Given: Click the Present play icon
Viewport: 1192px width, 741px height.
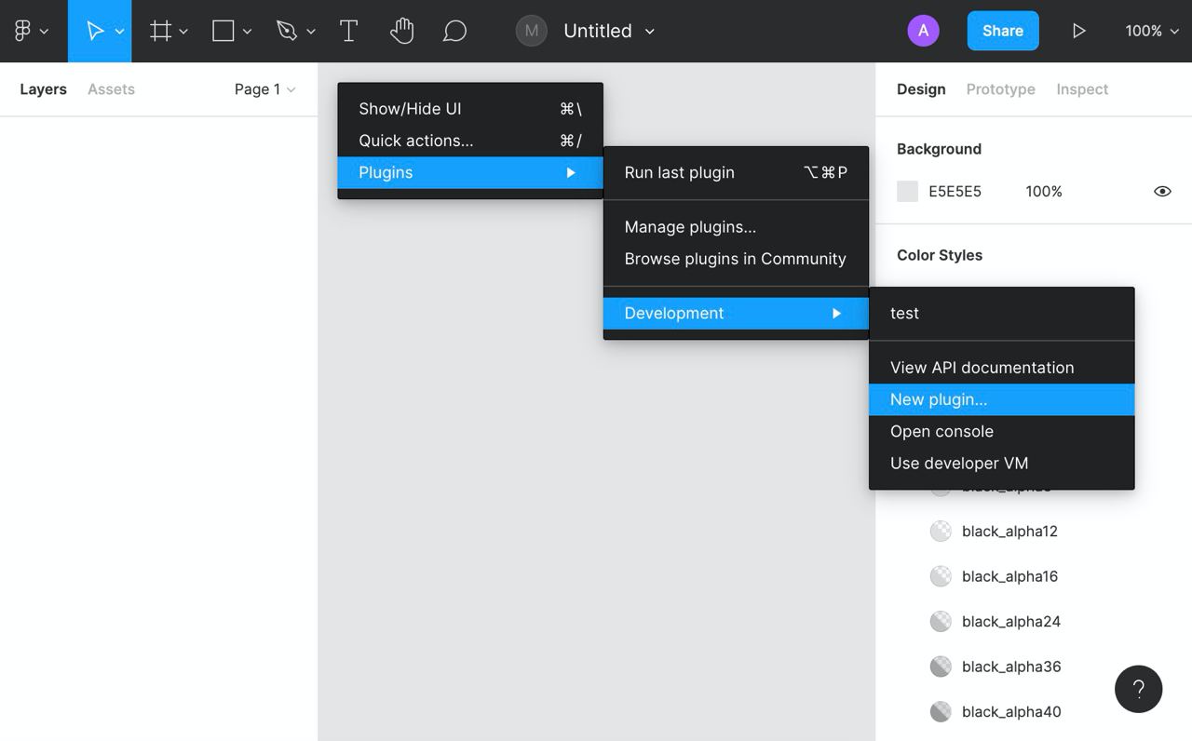Looking at the screenshot, I should (1078, 31).
